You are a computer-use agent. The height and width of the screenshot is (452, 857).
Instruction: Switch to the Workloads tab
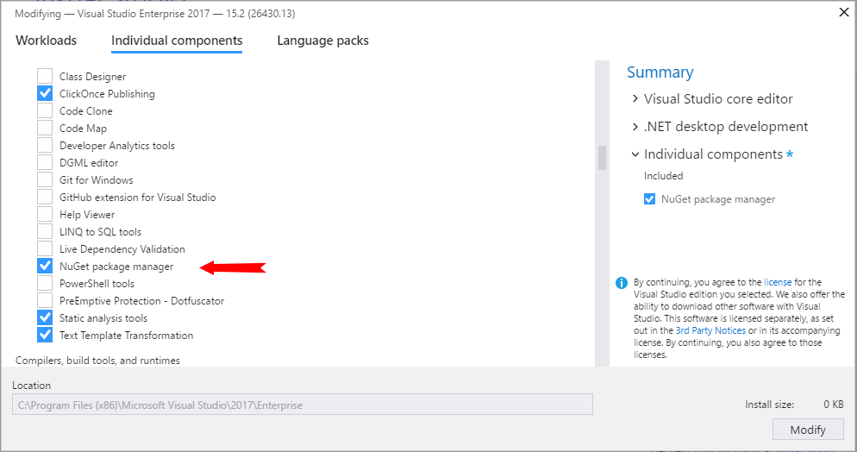pyautogui.click(x=46, y=41)
